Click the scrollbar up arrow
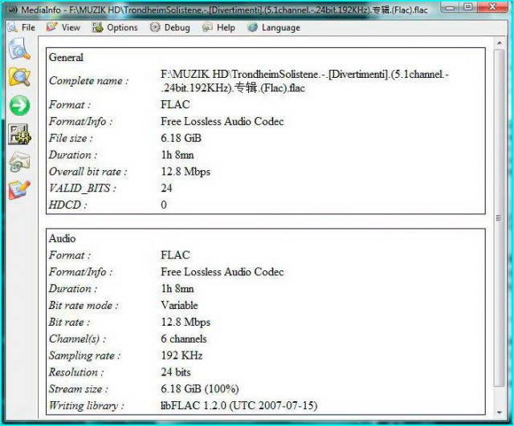Screen dimensions: 514x426 pos(500,43)
